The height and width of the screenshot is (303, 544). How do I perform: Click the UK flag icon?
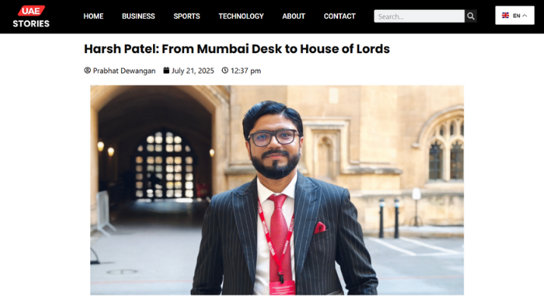[505, 15]
